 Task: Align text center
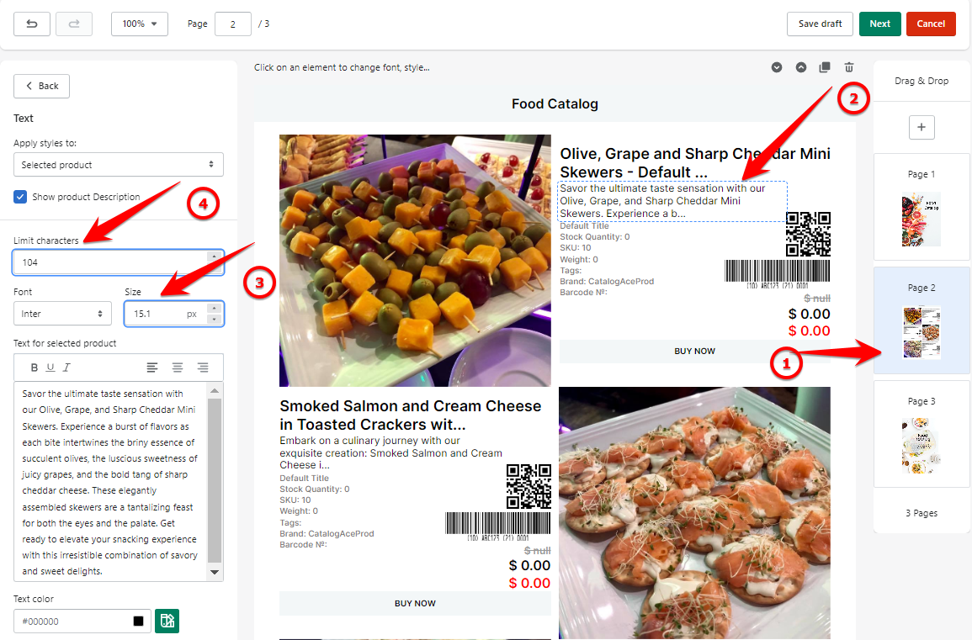pos(178,368)
